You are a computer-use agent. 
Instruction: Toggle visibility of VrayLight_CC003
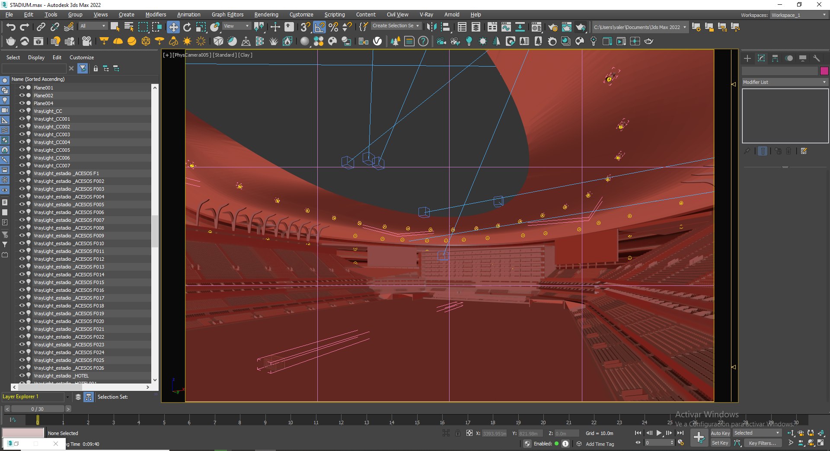[x=22, y=134]
